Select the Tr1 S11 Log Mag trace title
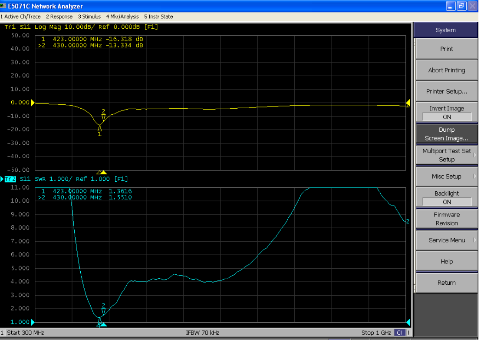 pos(81,27)
